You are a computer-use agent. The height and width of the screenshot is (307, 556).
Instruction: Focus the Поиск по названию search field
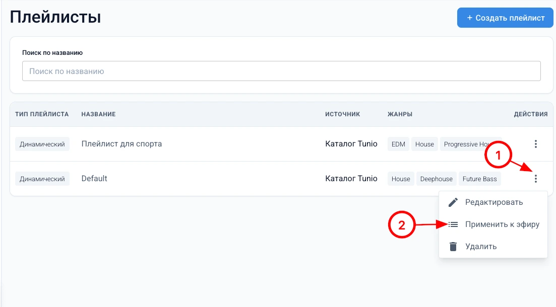pyautogui.click(x=281, y=71)
